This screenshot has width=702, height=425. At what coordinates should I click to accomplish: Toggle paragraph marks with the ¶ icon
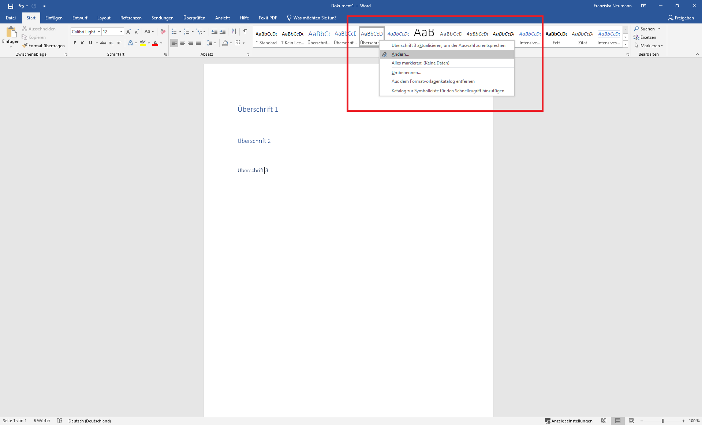[x=245, y=32]
